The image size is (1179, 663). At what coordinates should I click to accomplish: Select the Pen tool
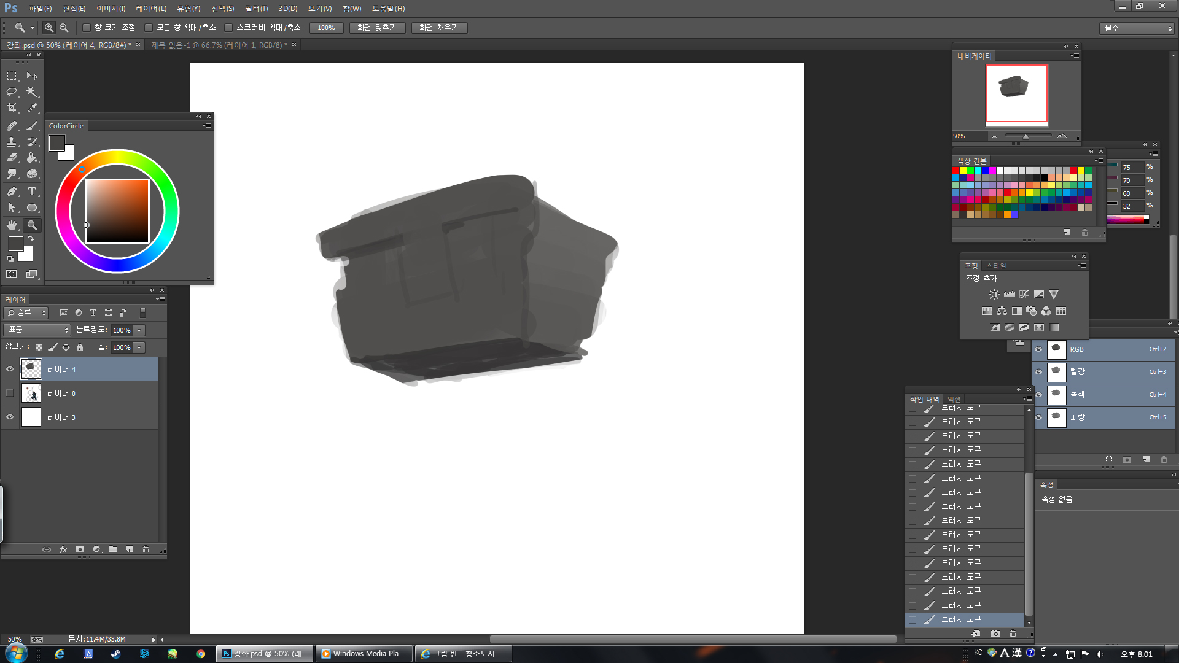[12, 192]
